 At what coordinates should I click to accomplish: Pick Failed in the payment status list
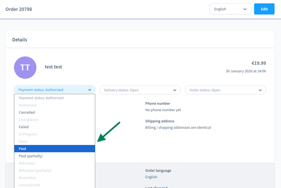pyautogui.click(x=24, y=127)
